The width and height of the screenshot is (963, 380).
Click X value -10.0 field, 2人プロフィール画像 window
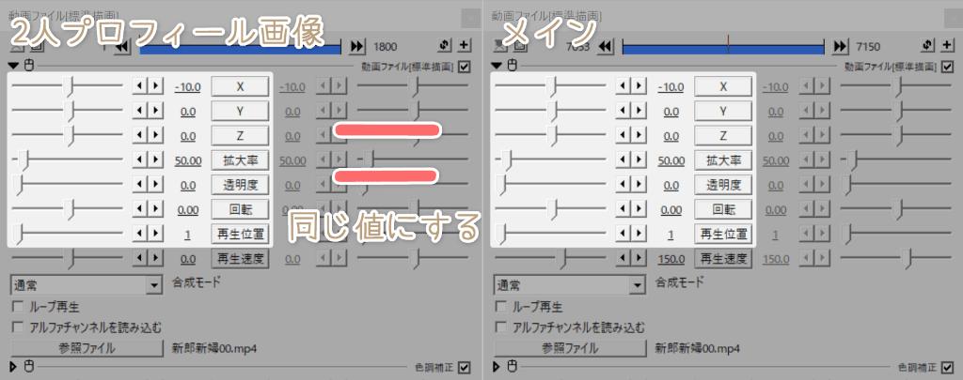click(188, 87)
